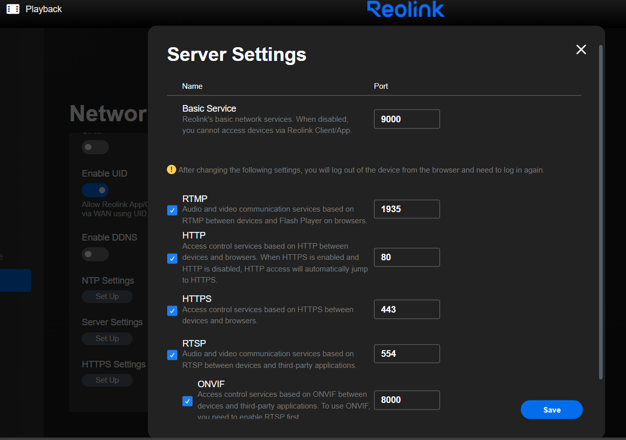Click the Reolink logo
This screenshot has width=626, height=440.
click(x=405, y=9)
